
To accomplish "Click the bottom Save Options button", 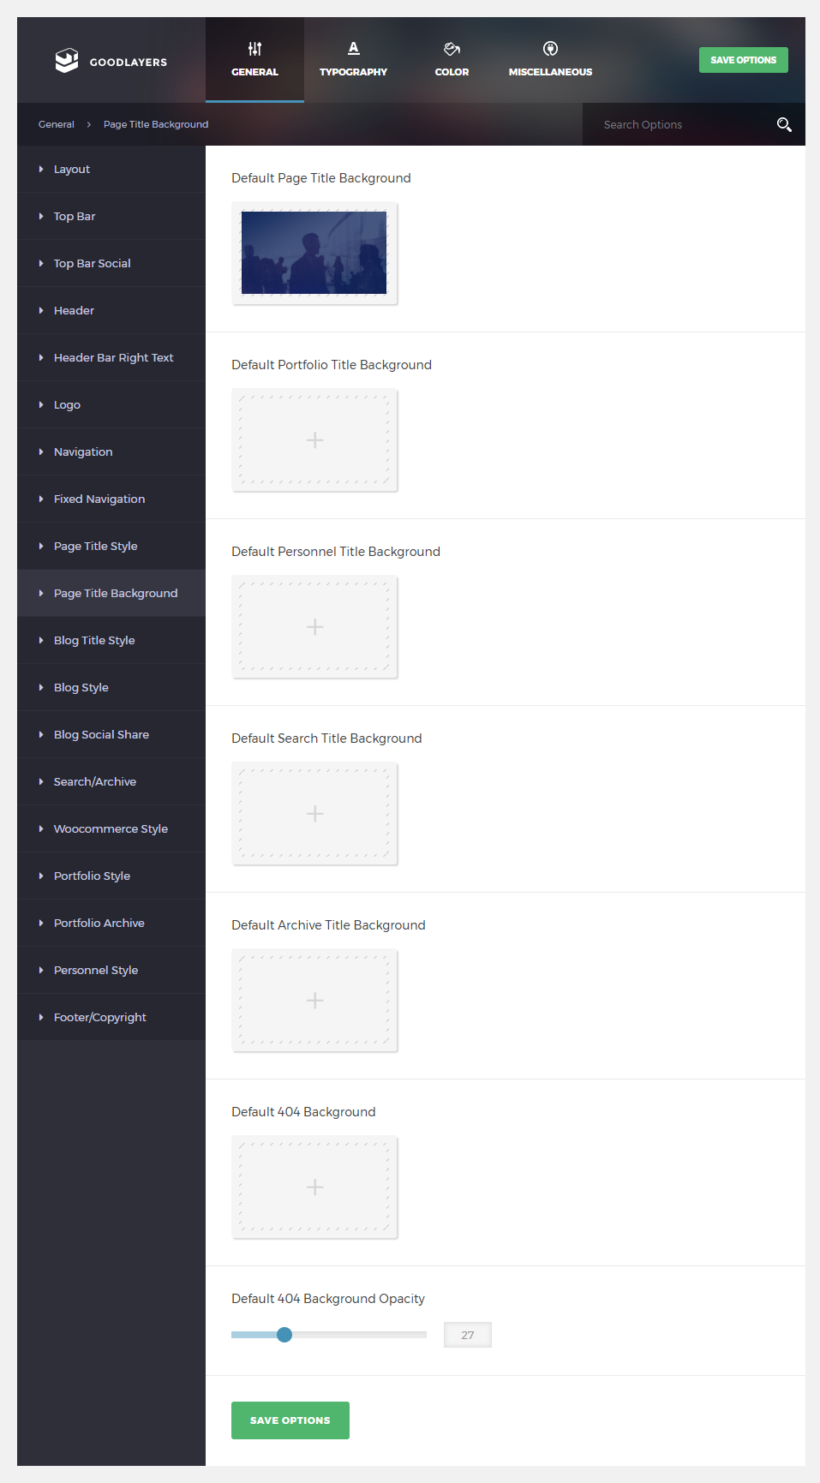I will 290,1420.
